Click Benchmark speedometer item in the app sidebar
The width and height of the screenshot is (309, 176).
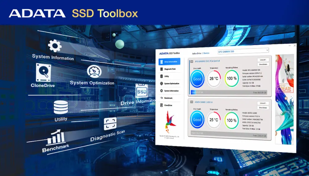168,98
